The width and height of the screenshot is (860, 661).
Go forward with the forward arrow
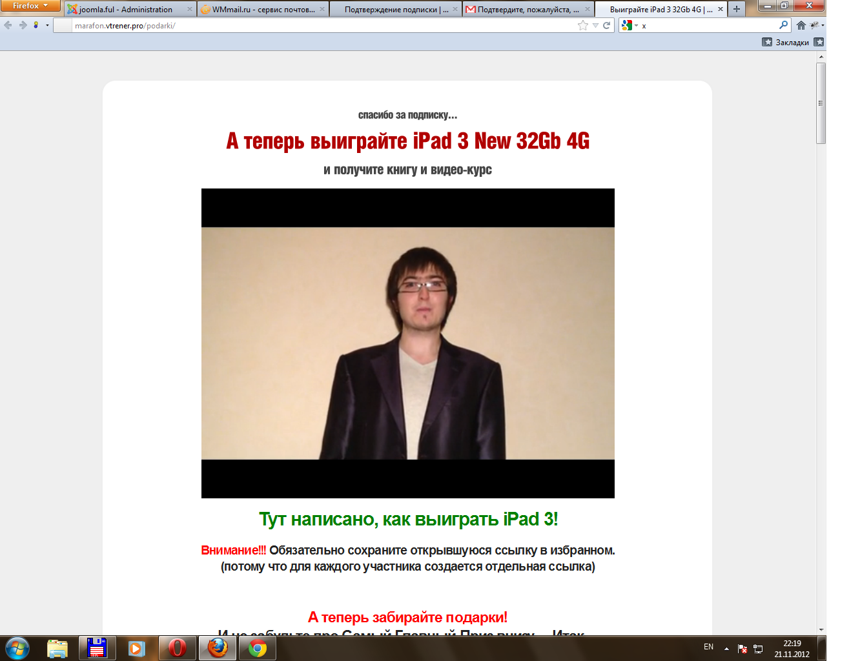(23, 25)
